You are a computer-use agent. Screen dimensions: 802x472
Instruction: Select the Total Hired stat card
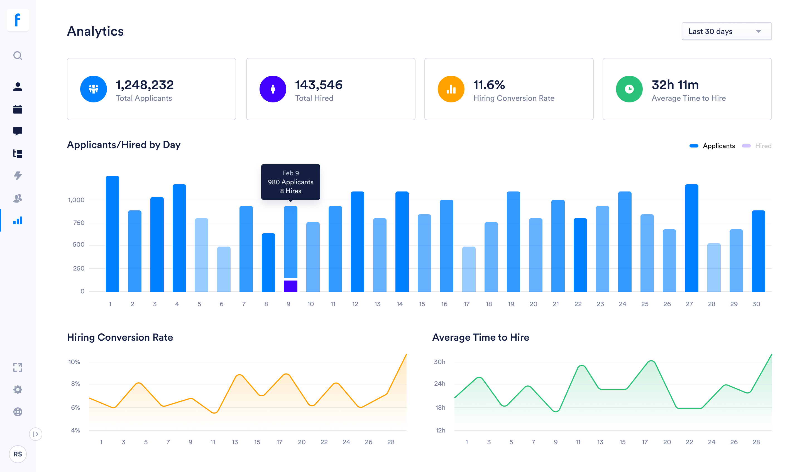pyautogui.click(x=331, y=89)
